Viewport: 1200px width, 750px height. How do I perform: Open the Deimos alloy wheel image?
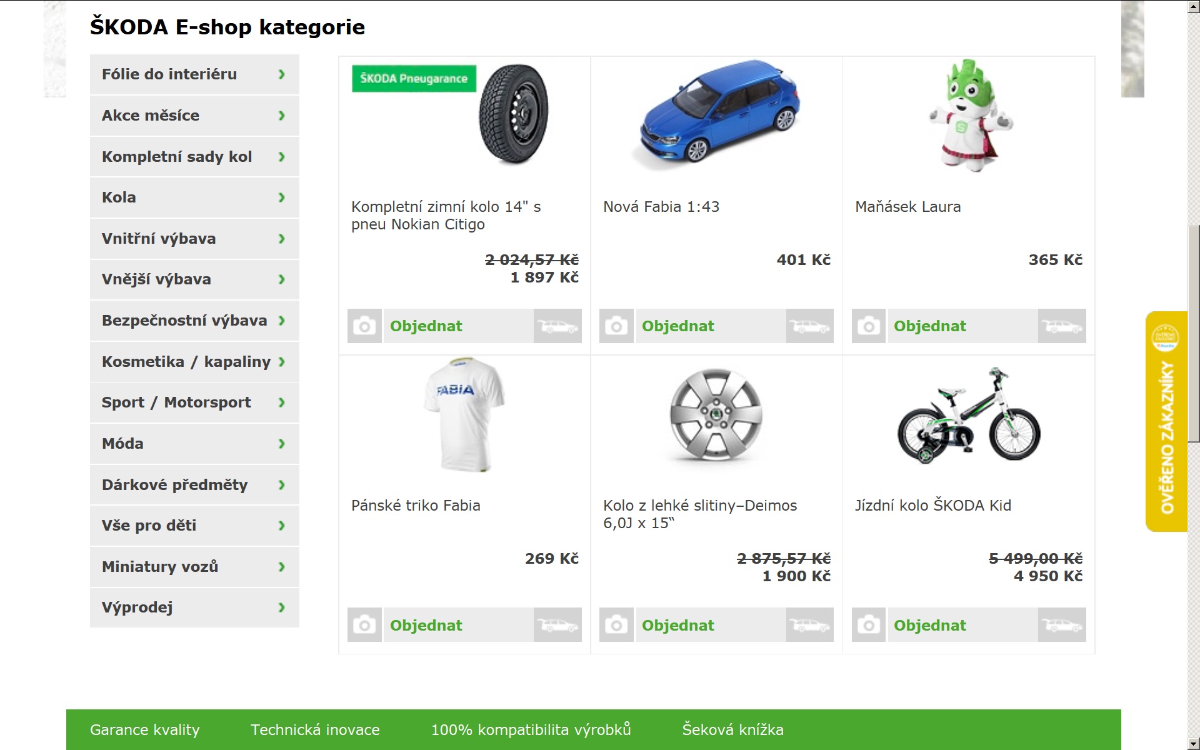pyautogui.click(x=716, y=415)
